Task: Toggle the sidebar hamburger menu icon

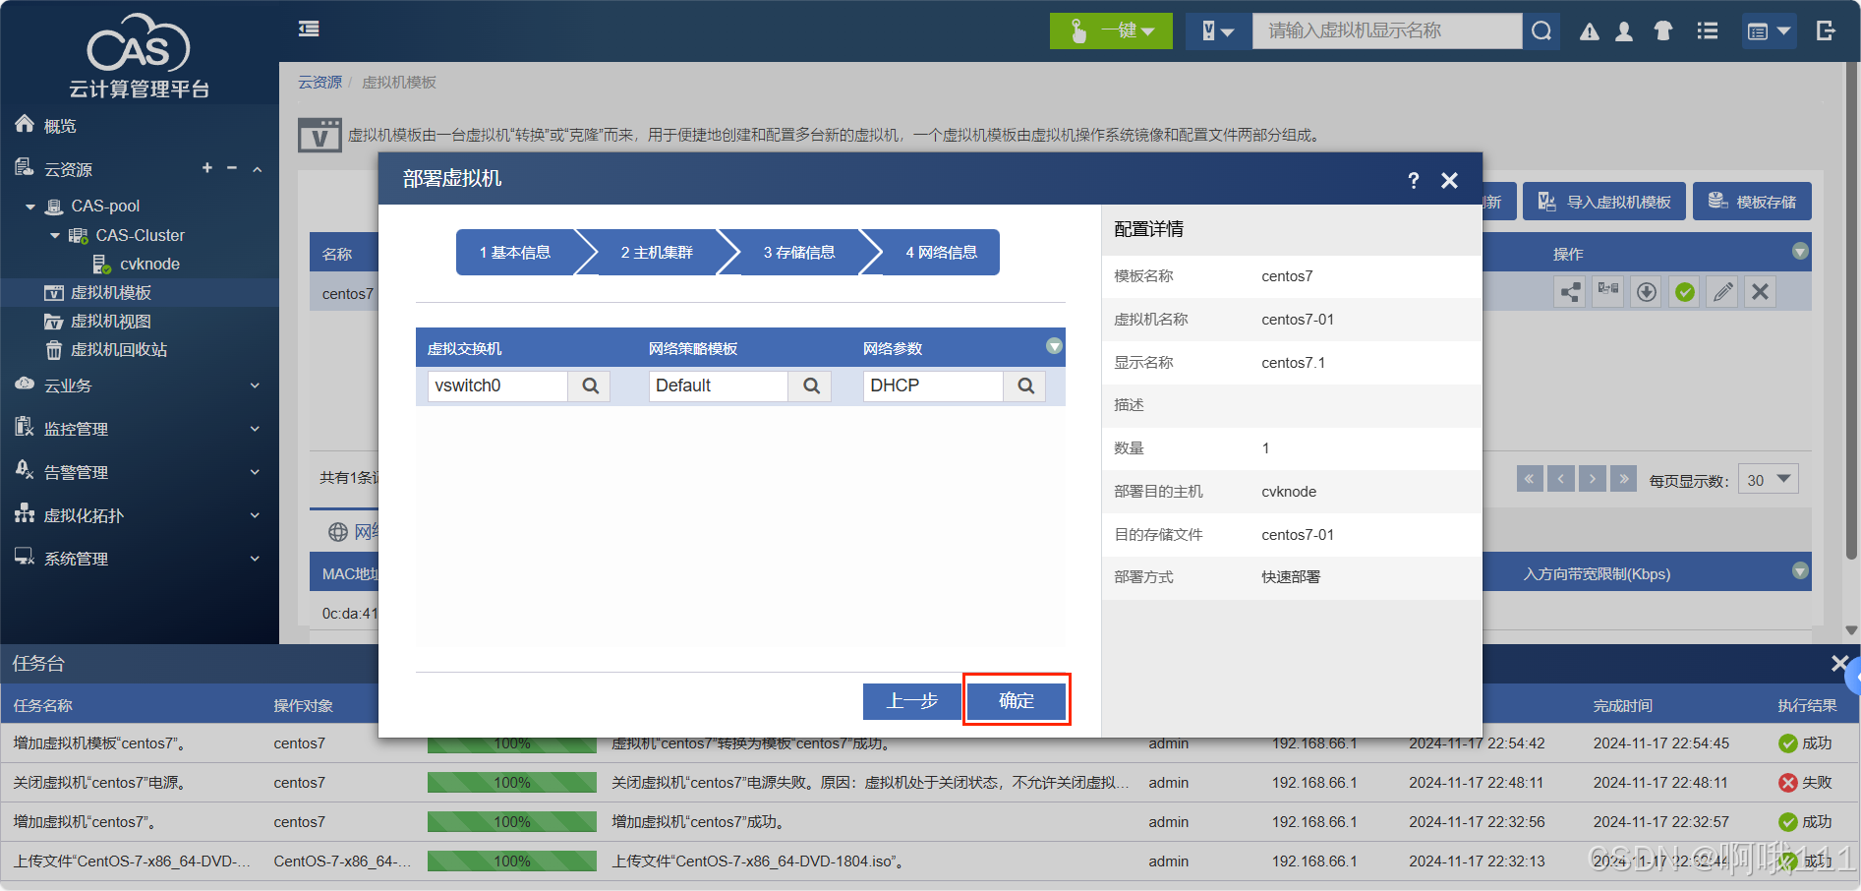Action: pyautogui.click(x=309, y=29)
